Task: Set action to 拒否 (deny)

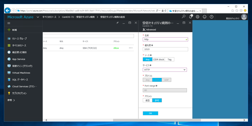Action: click(x=147, y=101)
